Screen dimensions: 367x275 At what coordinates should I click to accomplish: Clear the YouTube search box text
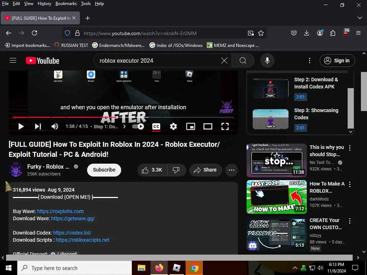(224, 61)
